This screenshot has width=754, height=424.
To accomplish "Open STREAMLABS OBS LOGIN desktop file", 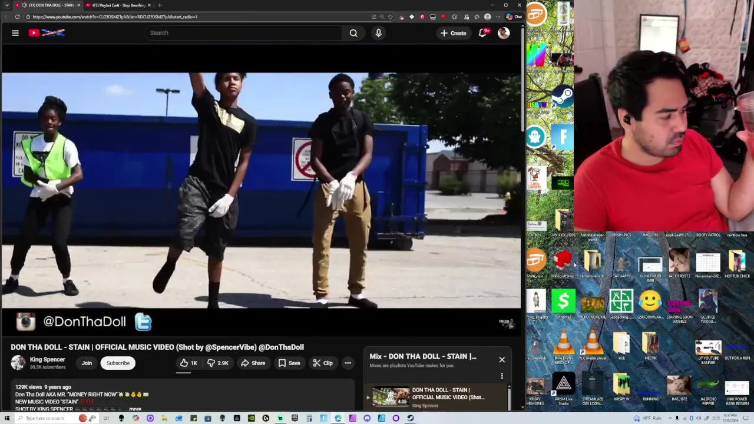I will 593,389.
